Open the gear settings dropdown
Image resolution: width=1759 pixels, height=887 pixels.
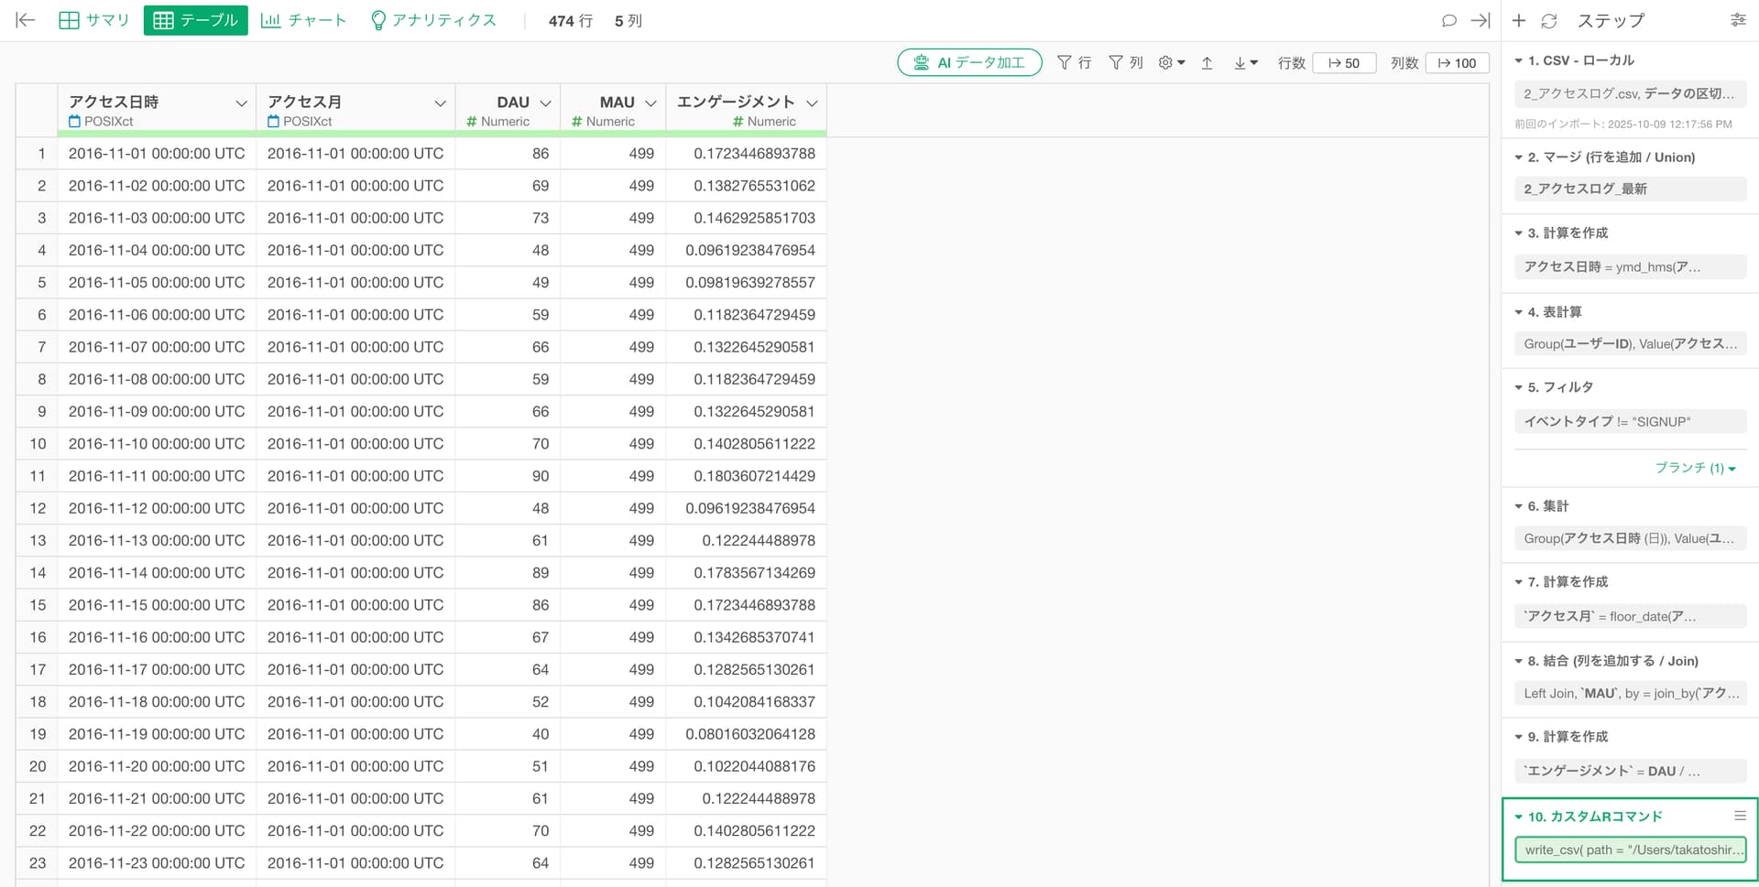point(1171,62)
